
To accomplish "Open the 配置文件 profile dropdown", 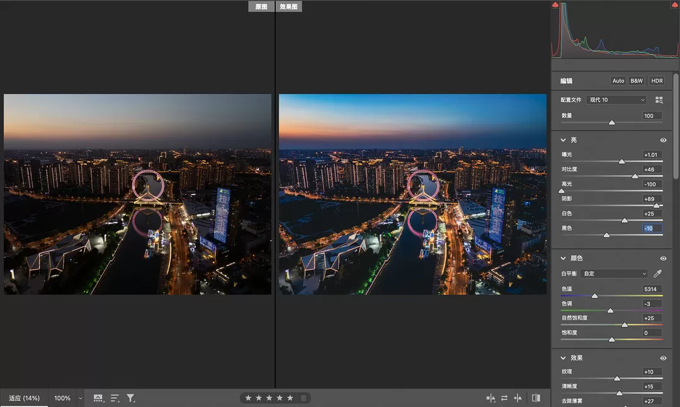I will pos(616,100).
